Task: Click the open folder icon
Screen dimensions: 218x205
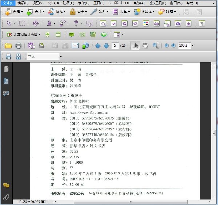Action: (x=8, y=45)
